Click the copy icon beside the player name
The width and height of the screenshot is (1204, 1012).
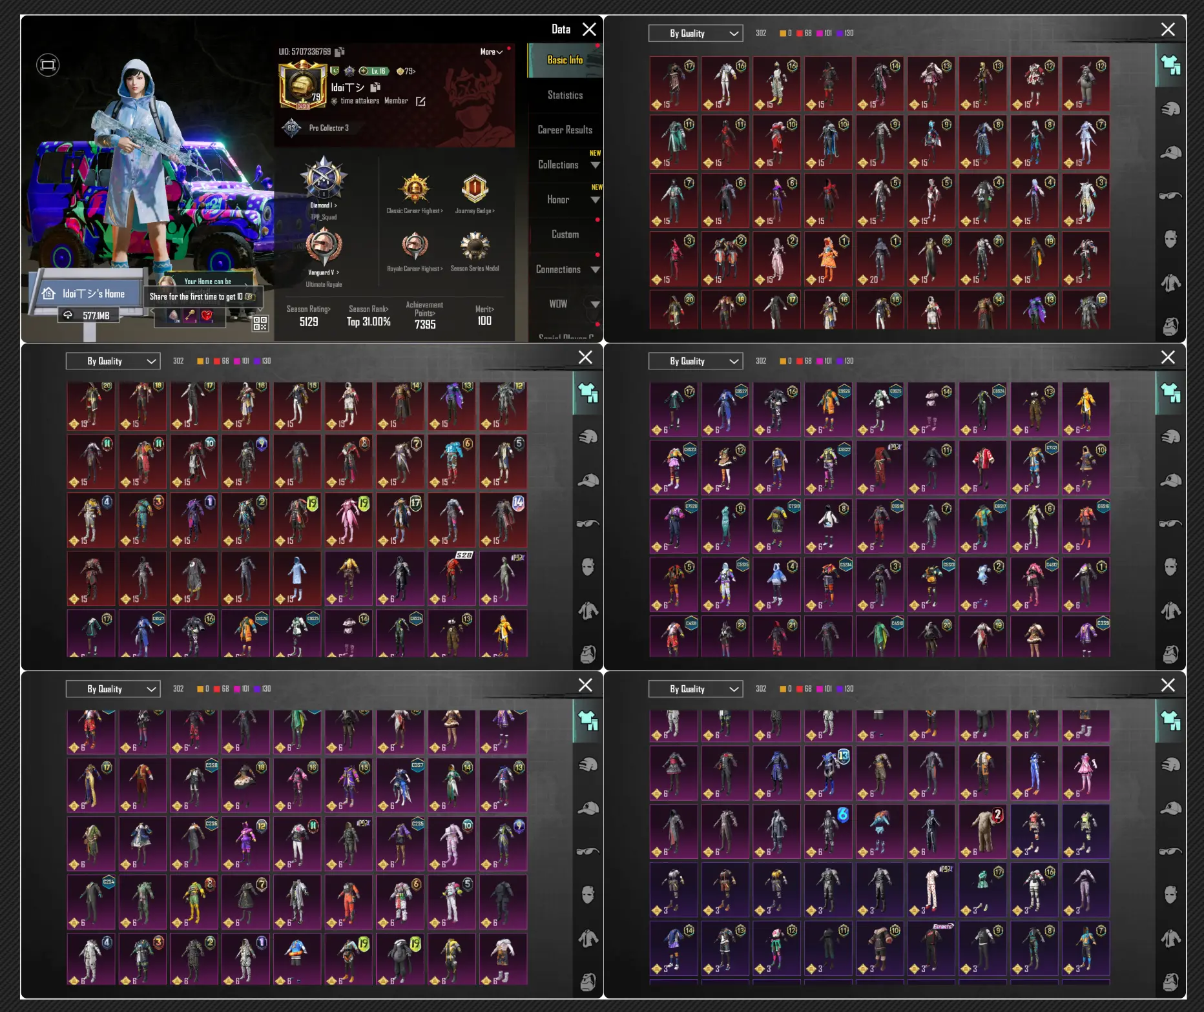[x=375, y=87]
